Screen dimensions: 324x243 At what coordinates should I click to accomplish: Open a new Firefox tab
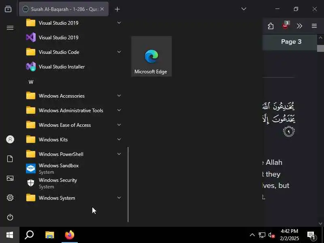tap(117, 9)
